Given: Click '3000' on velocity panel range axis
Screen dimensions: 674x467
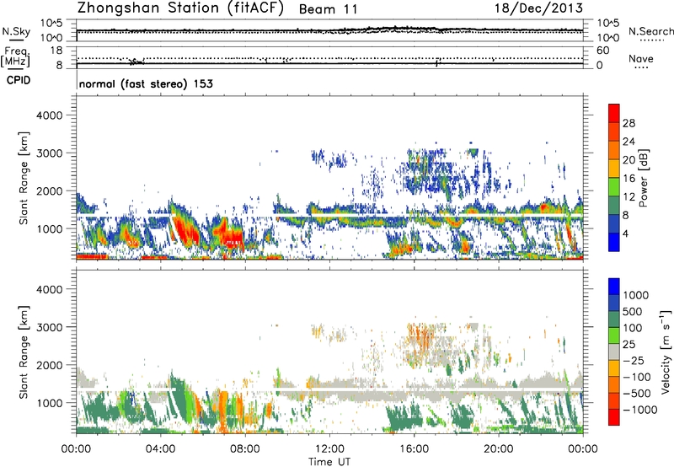Looking at the screenshot, I should tap(50, 327).
